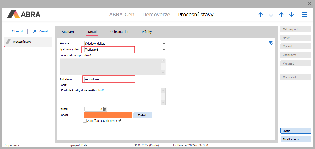
Task: Click the Změnit color button
Action: [142, 115]
